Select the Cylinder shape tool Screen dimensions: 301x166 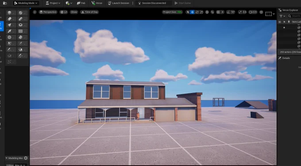(x=11, y=19)
